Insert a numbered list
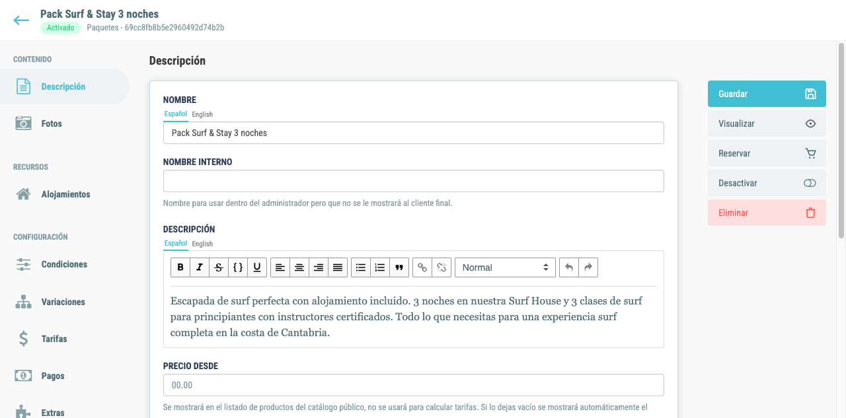The image size is (846, 418). click(380, 267)
